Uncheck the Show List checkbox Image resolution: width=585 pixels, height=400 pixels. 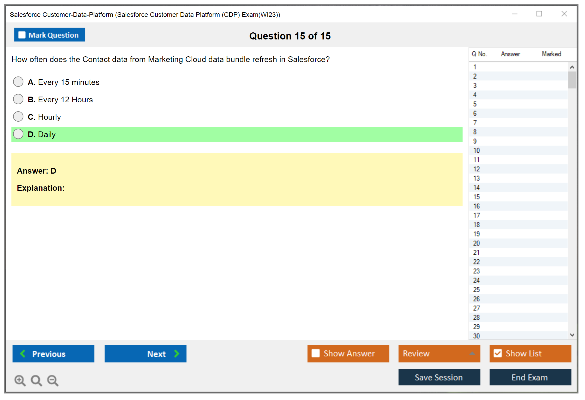[498, 353]
